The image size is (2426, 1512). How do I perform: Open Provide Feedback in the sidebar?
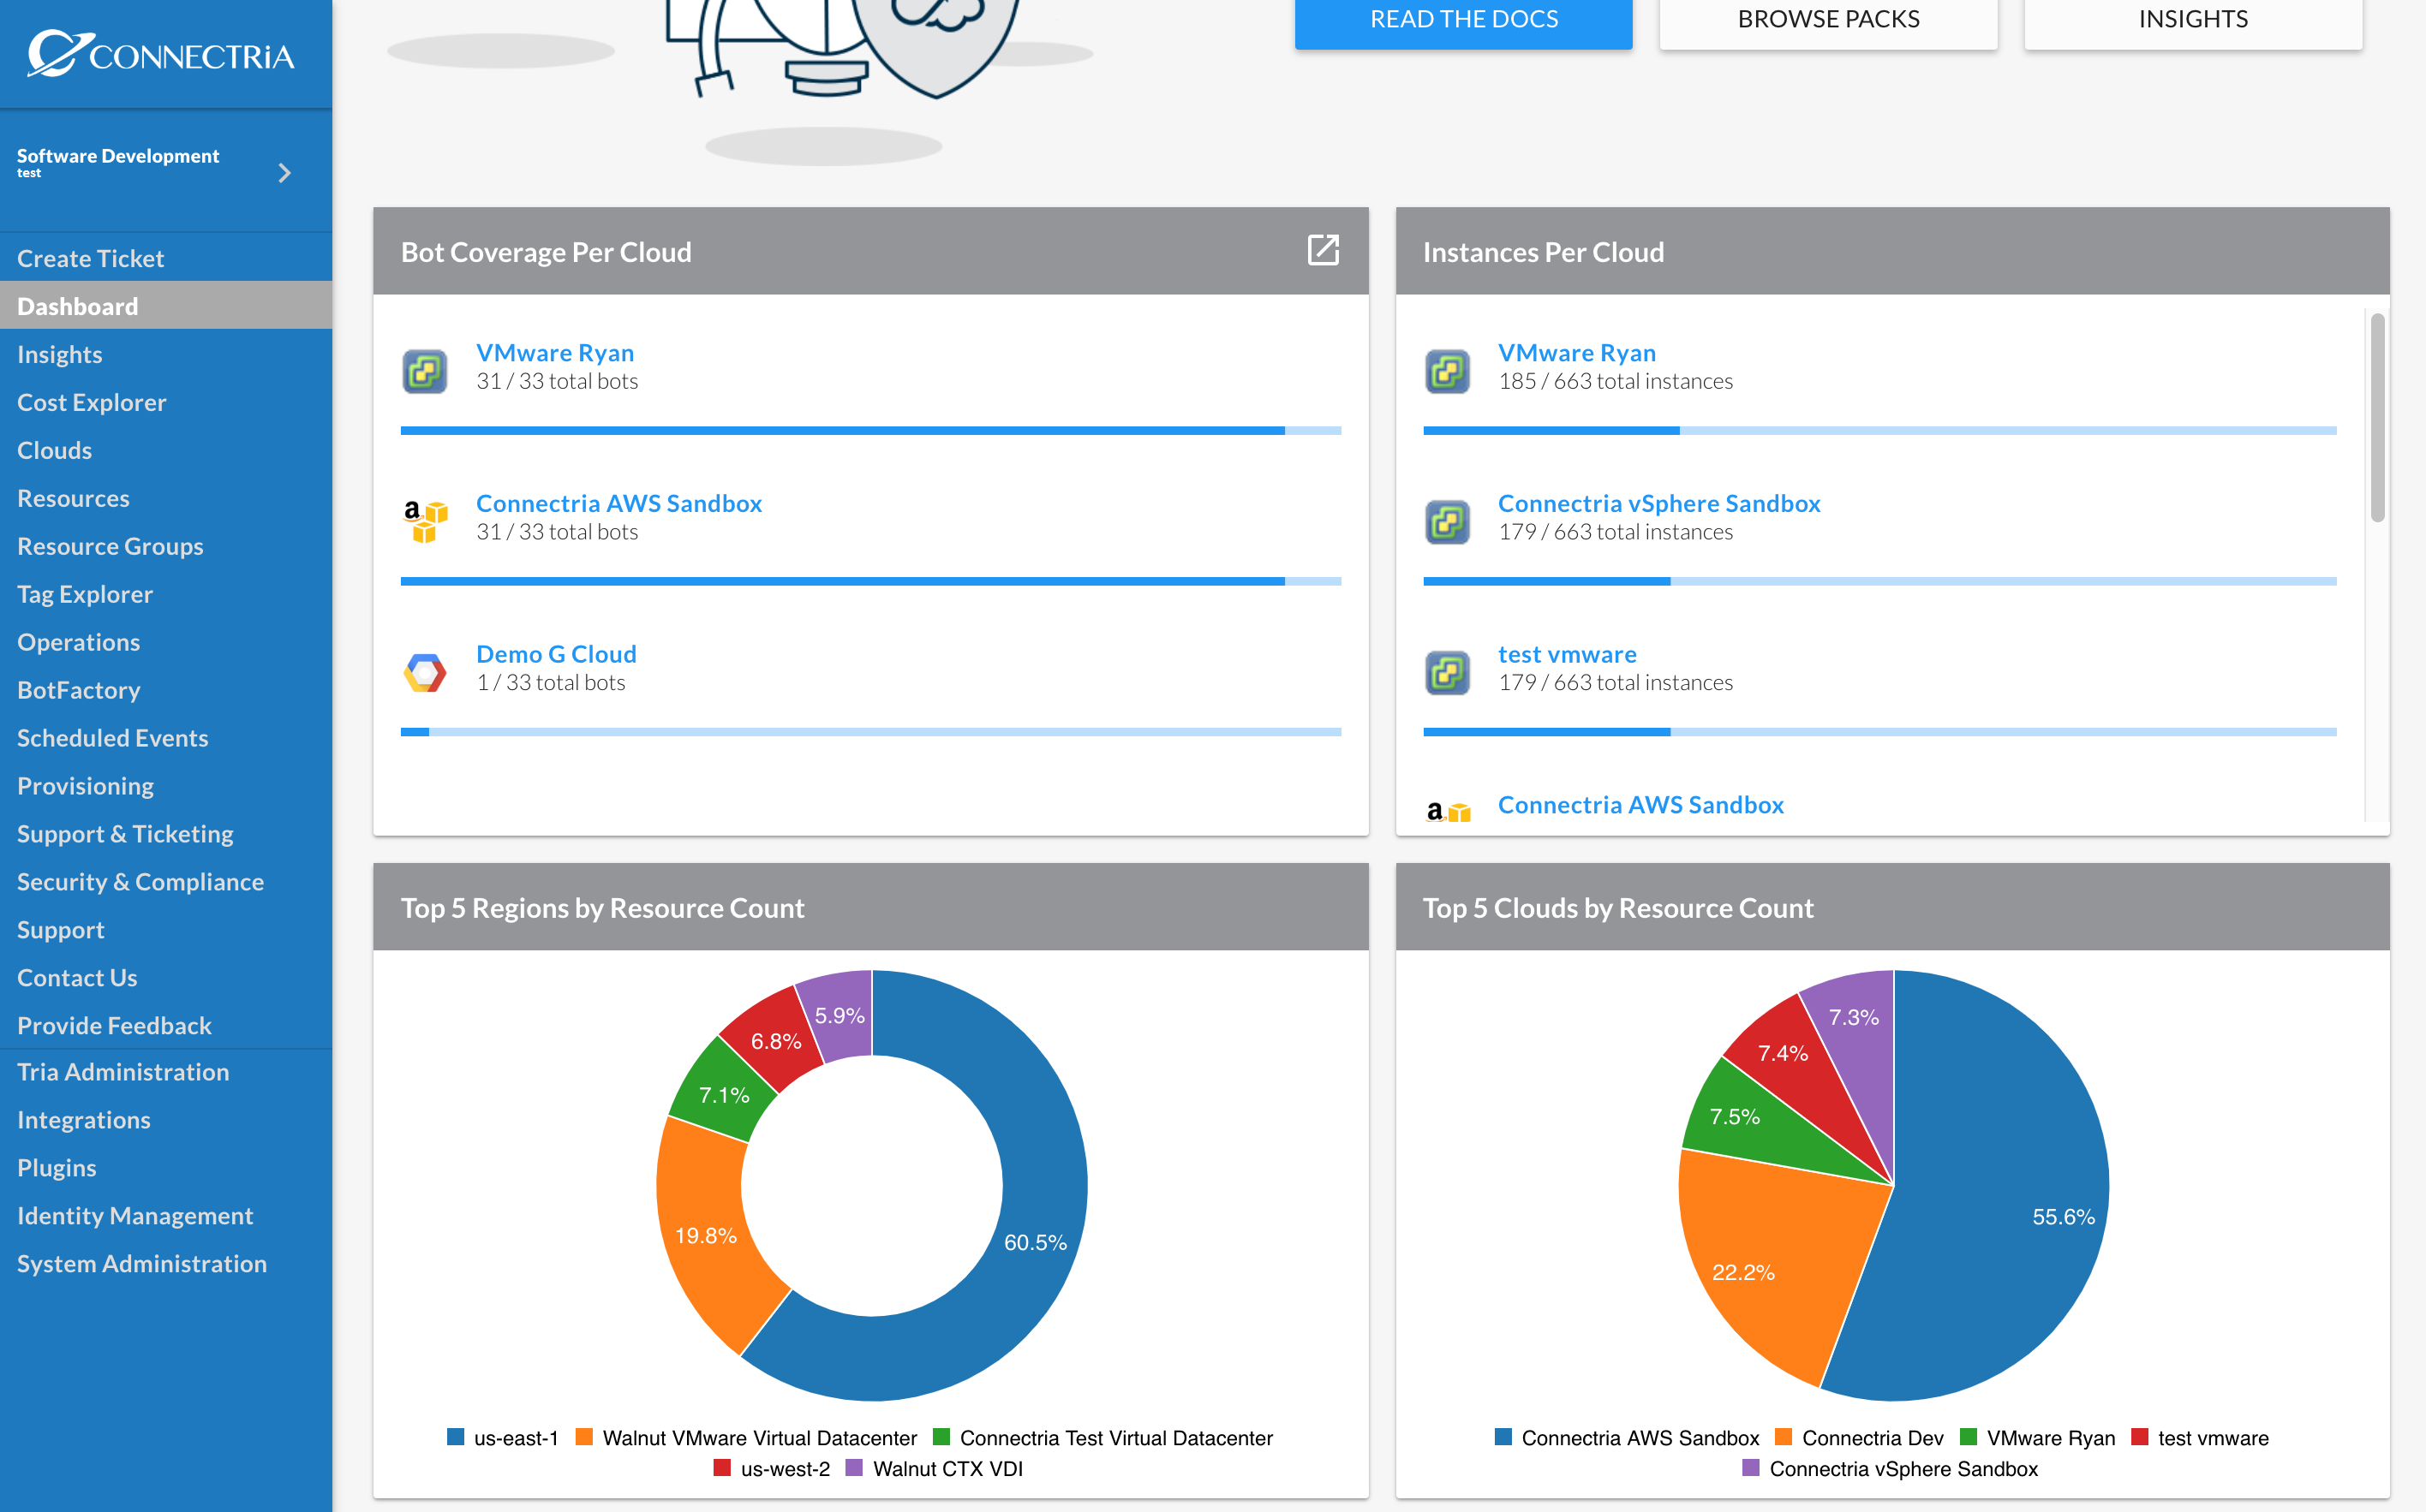(x=166, y=1025)
